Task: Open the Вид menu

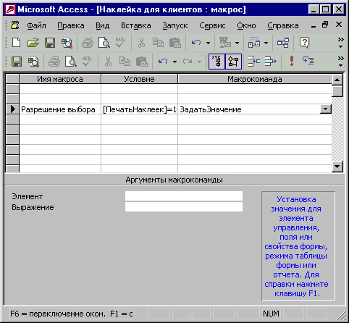Action: pyautogui.click(x=103, y=25)
